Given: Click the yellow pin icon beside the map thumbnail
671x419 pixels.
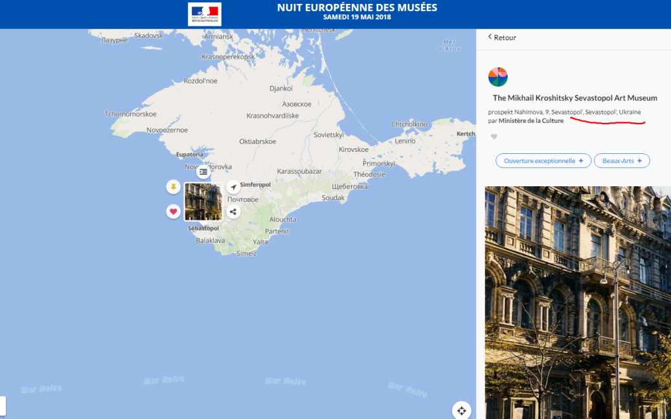Looking at the screenshot, I should tap(174, 187).
